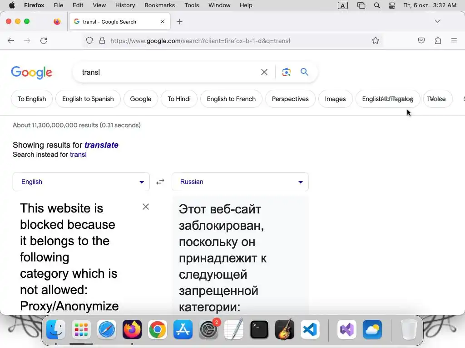The image size is (465, 348).
Task: Focus the Google search input field
Action: pos(169,72)
